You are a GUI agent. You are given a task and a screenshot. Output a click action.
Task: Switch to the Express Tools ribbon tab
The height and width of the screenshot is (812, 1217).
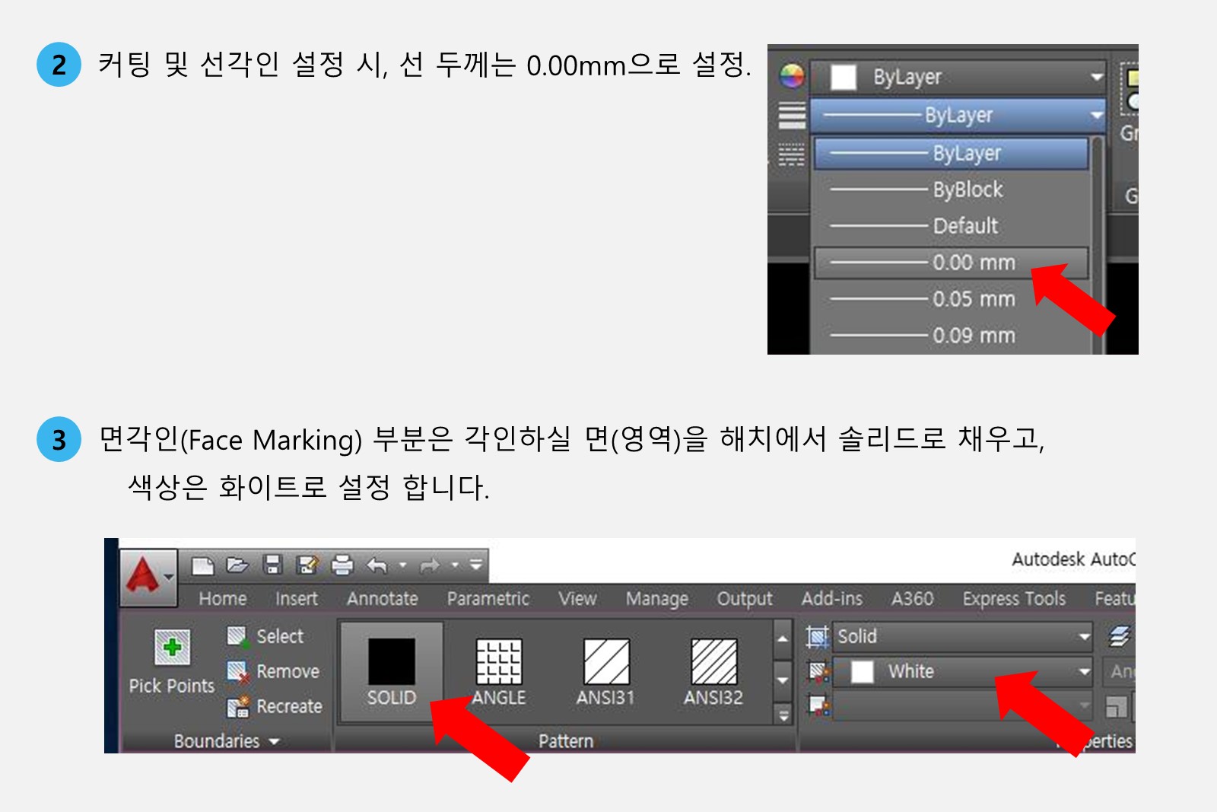click(x=1015, y=599)
